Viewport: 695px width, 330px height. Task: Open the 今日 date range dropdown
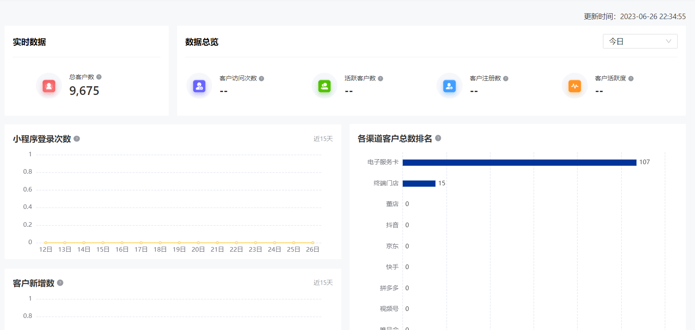(640, 41)
